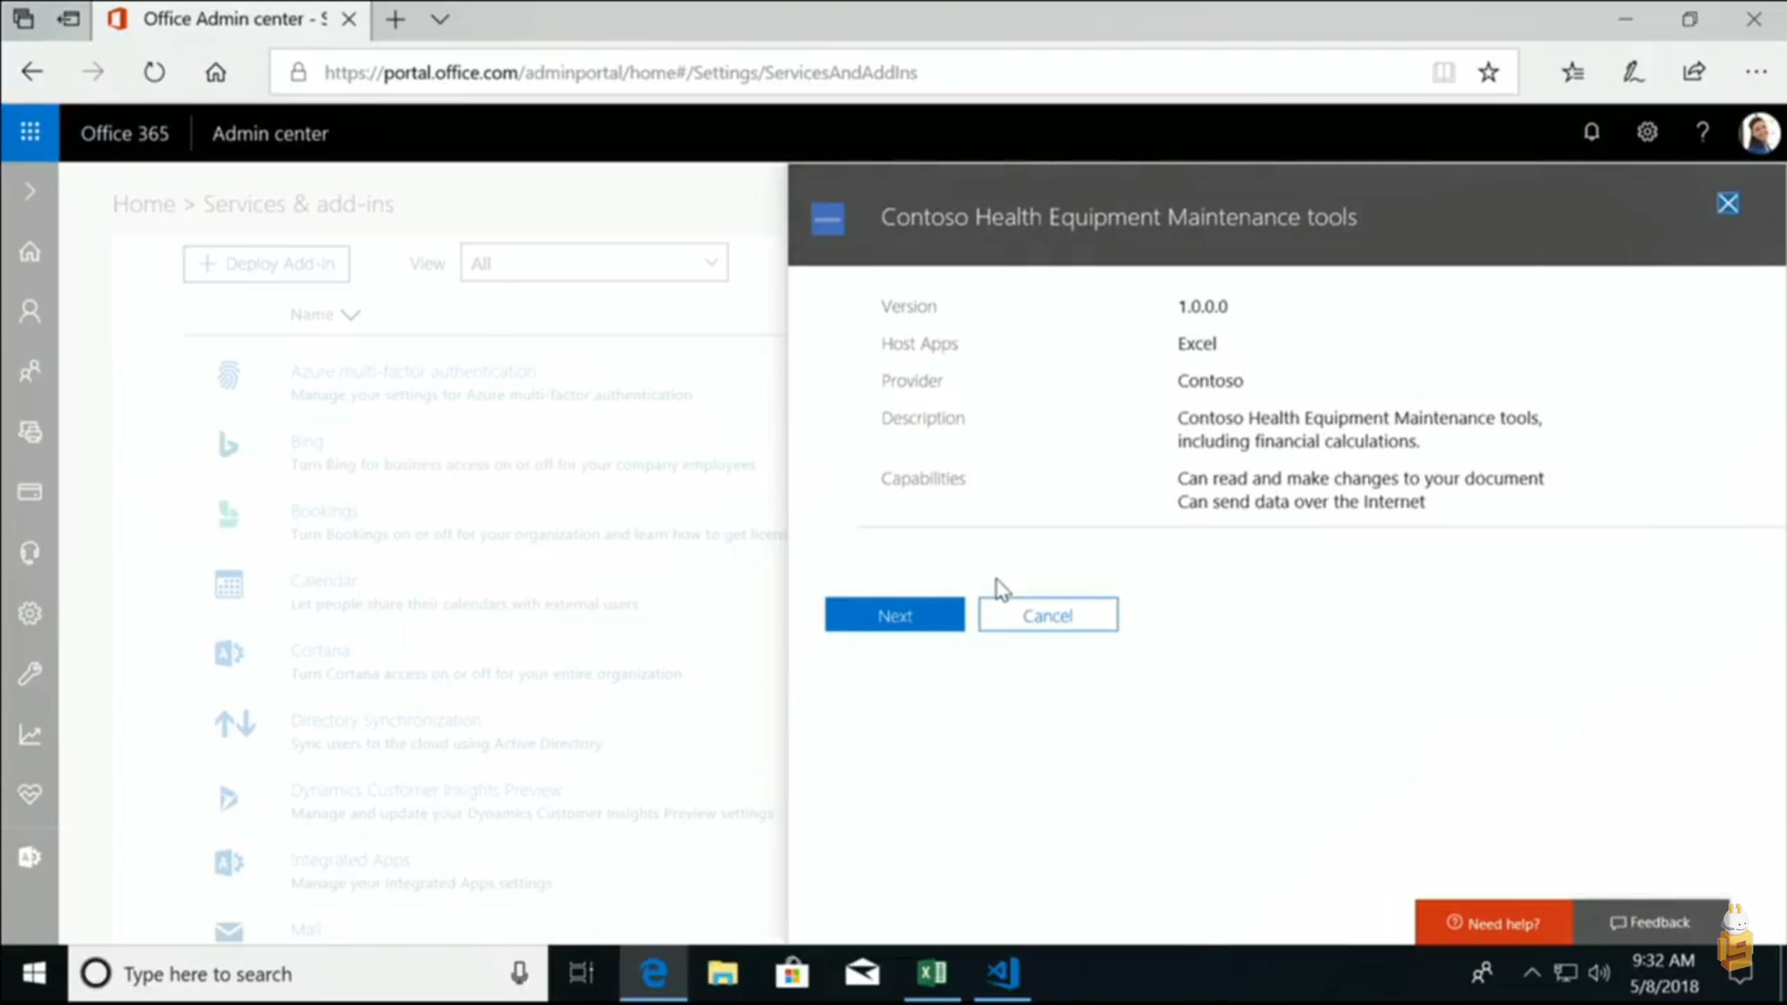Click the taskbar search box
The image size is (1787, 1005).
pyautogui.click(x=308, y=973)
